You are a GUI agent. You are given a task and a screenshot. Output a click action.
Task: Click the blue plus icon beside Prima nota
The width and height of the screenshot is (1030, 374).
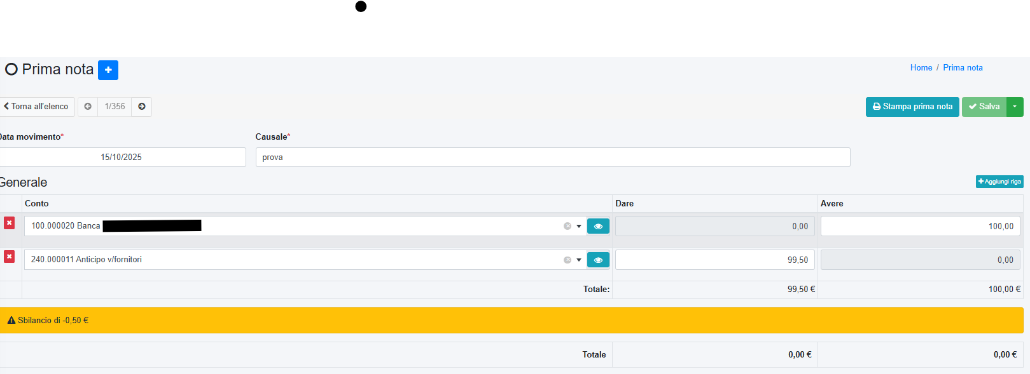tap(108, 70)
